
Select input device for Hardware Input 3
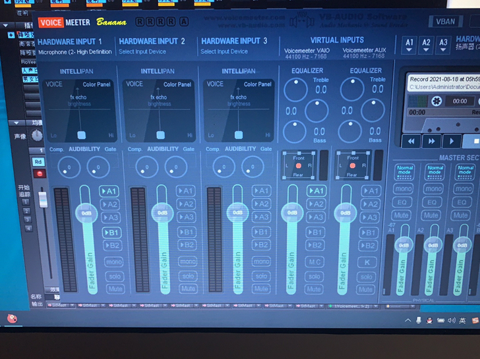[x=224, y=51]
